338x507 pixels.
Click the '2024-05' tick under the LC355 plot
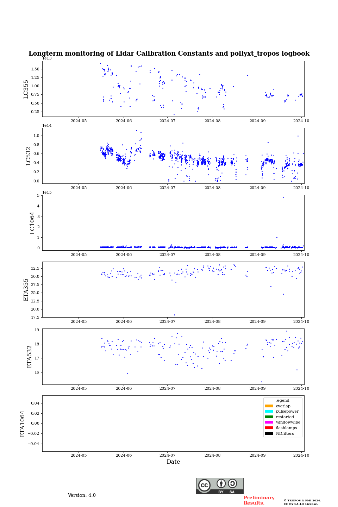click(x=79, y=121)
